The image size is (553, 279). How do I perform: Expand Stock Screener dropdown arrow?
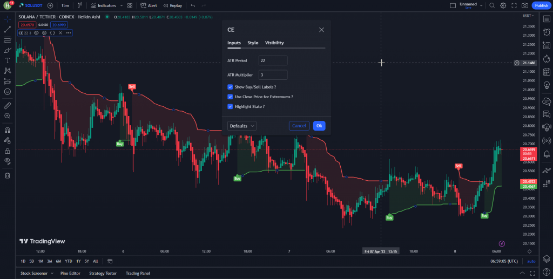pyautogui.click(x=52, y=274)
